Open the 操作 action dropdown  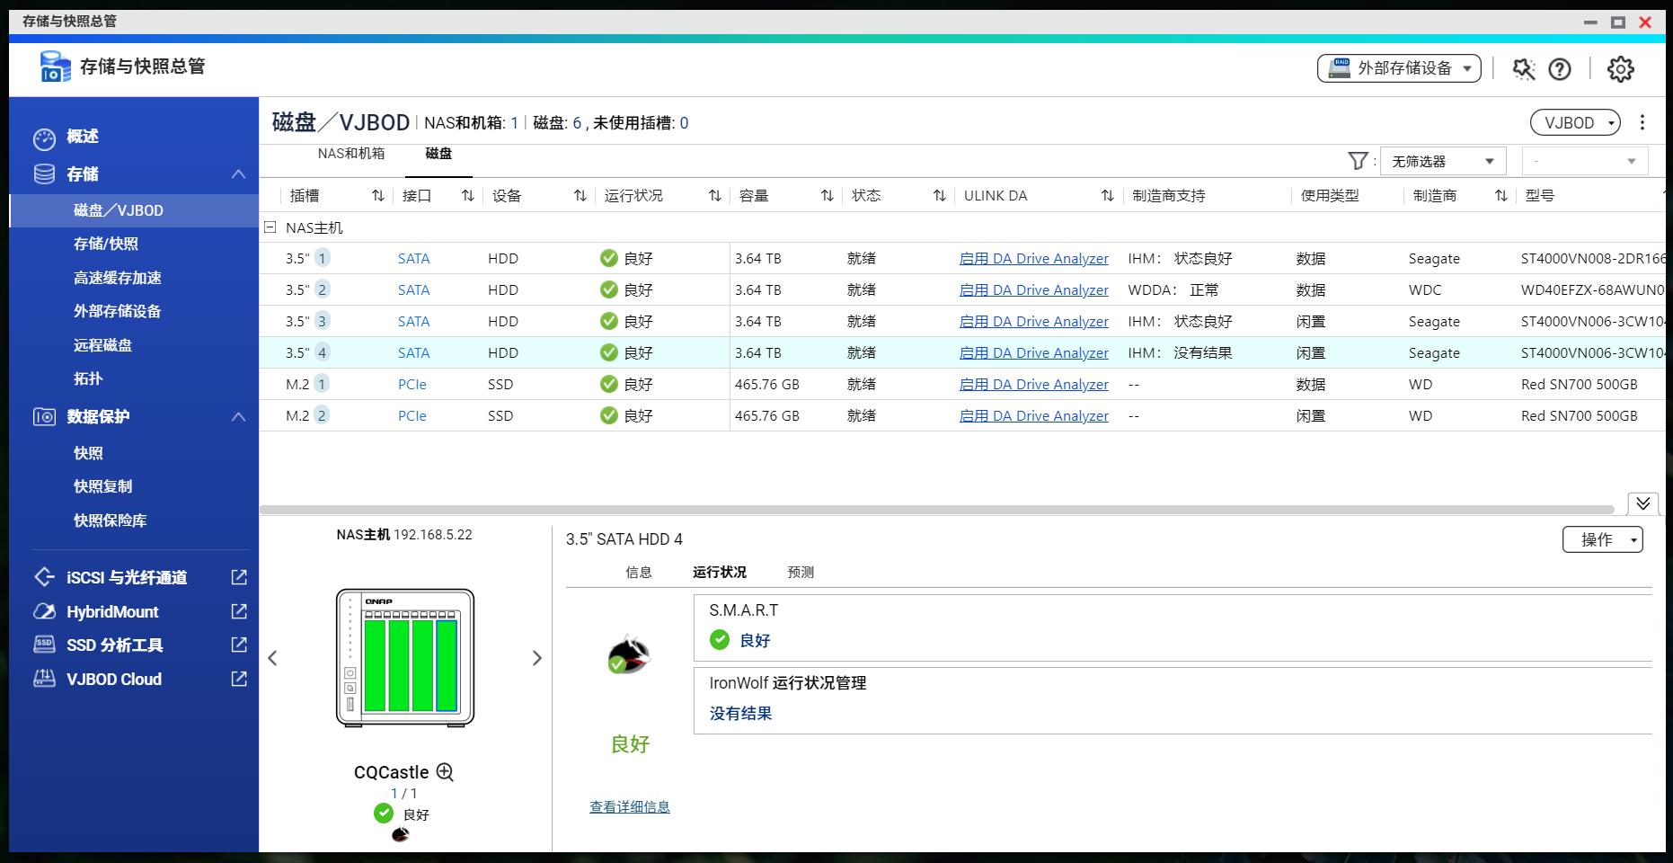(x=1603, y=539)
